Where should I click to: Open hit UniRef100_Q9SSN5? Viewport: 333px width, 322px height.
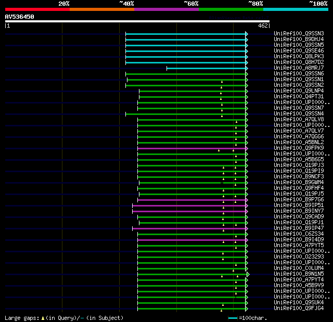[299, 45]
